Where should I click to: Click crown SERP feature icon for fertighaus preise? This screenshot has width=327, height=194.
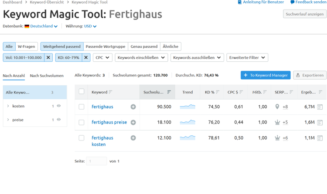(277, 122)
